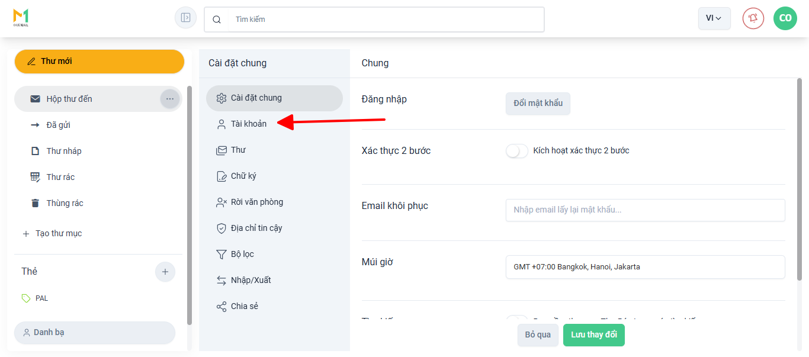Enable the two-step verification toggle
This screenshot has width=809, height=357.
[516, 151]
